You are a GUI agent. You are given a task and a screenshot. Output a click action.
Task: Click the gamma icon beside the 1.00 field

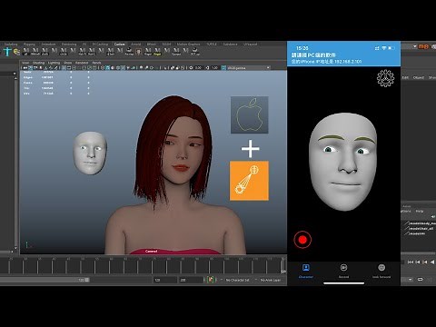tap(207, 68)
